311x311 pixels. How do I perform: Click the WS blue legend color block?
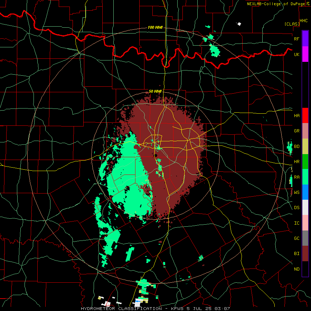pos(305,192)
